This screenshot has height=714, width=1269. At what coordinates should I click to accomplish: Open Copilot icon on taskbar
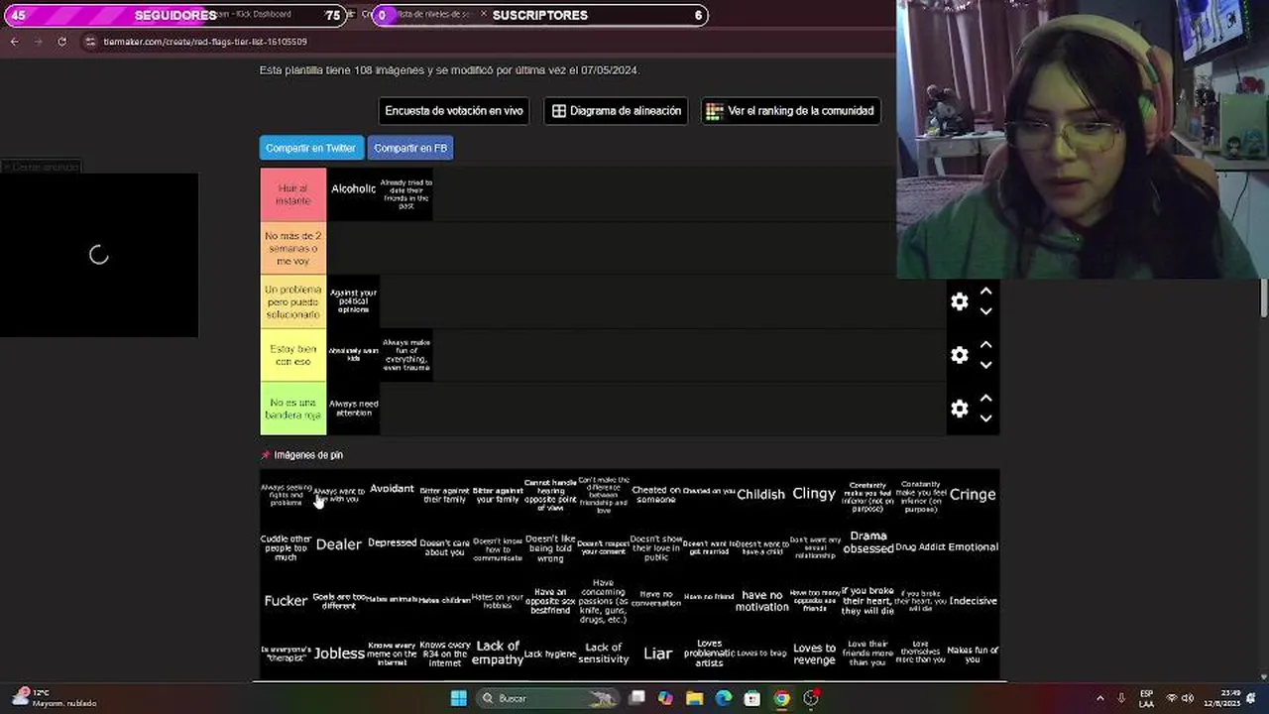(665, 698)
